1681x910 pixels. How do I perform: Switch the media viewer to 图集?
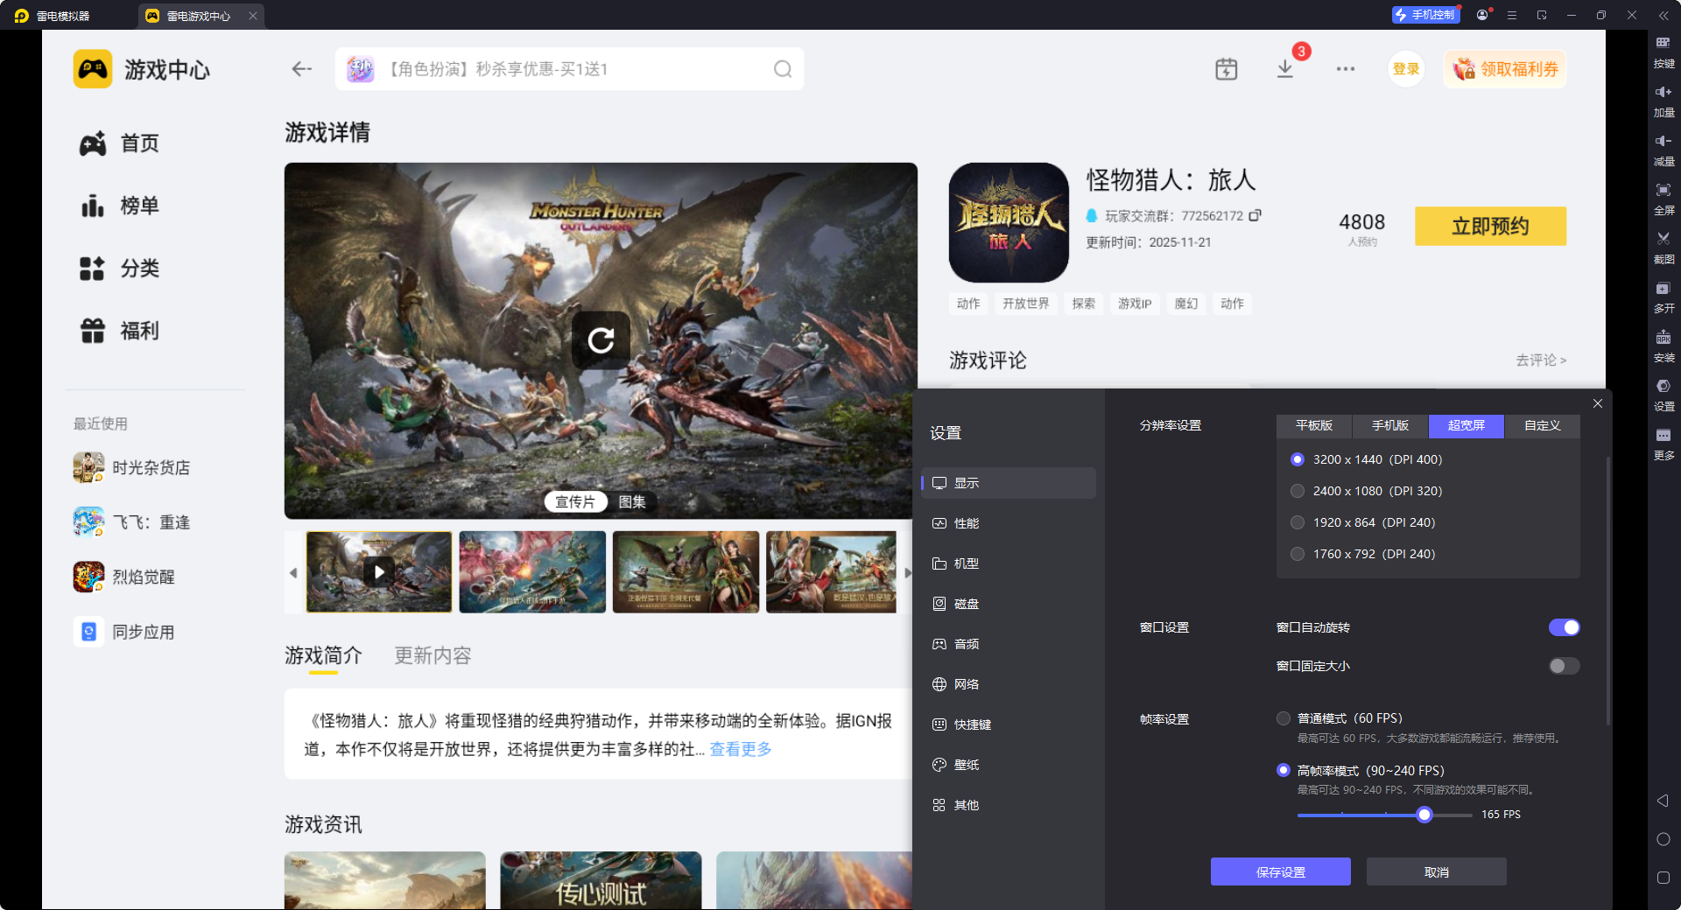(x=632, y=501)
